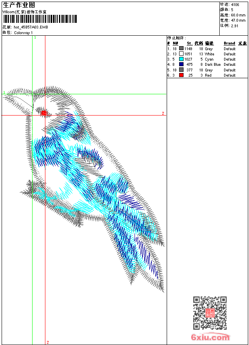
Task: Click the dark blue thread swatch
Action: click(181, 64)
